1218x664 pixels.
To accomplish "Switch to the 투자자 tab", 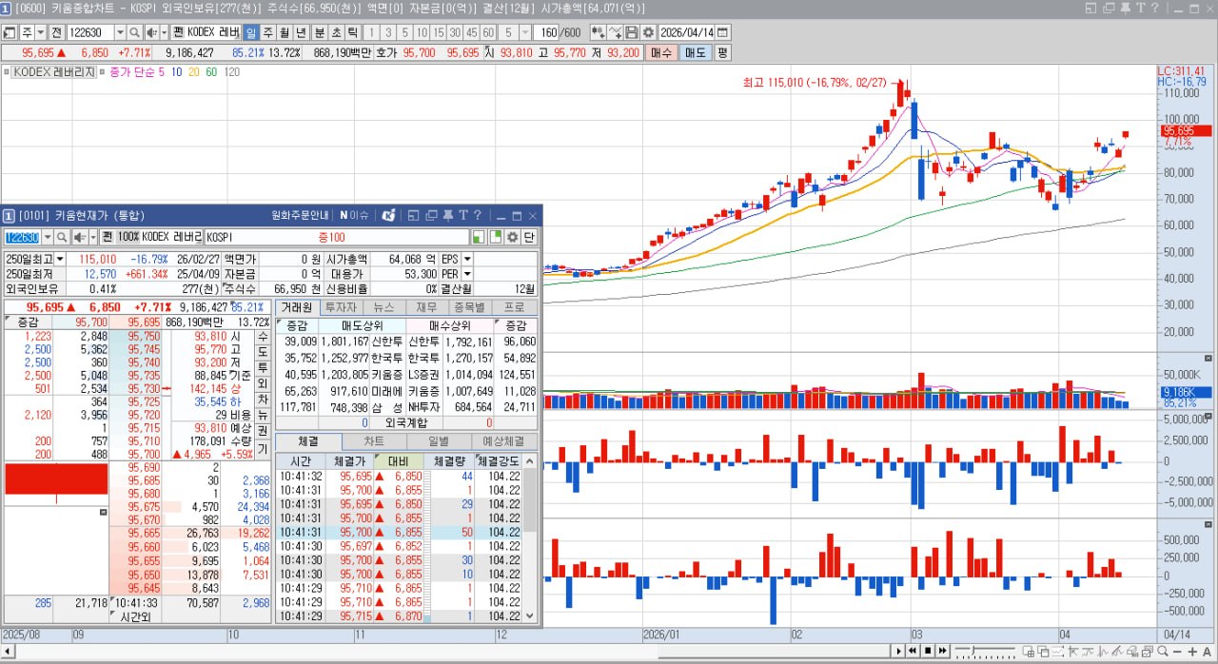I will [x=341, y=307].
